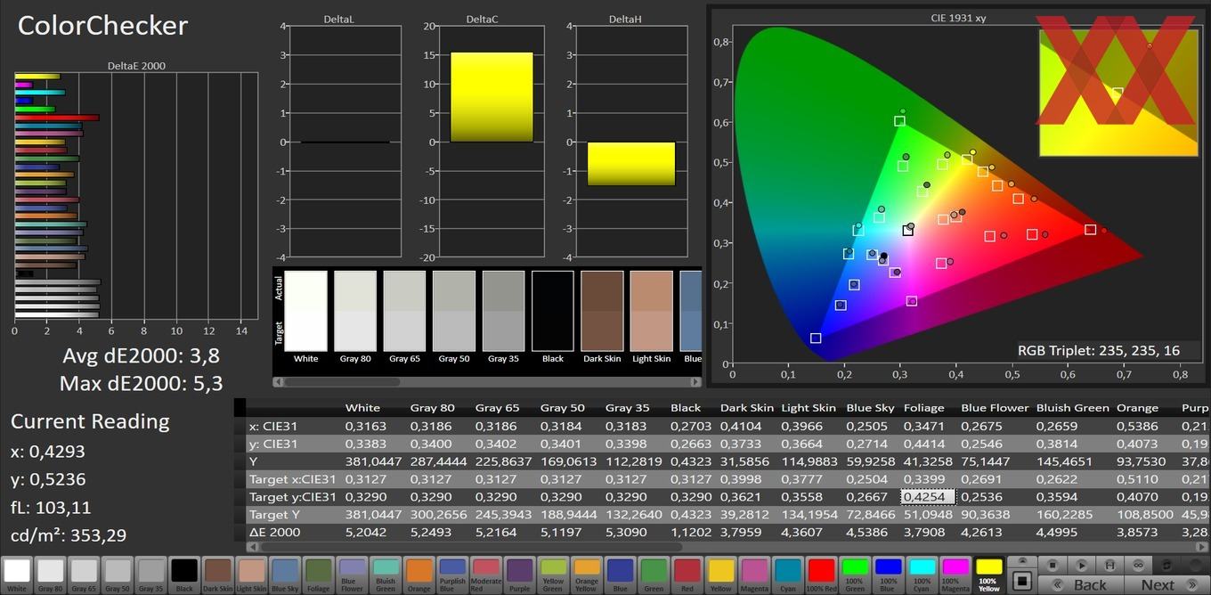This screenshot has height=595, width=1211.
Task: Click the yellow DeltaC bar
Action: coord(492,97)
